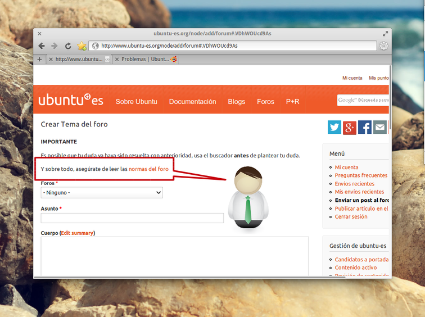Maximize browser window with expand arrows icon
Image resolution: width=425 pixels, height=317 pixels.
tap(385, 34)
